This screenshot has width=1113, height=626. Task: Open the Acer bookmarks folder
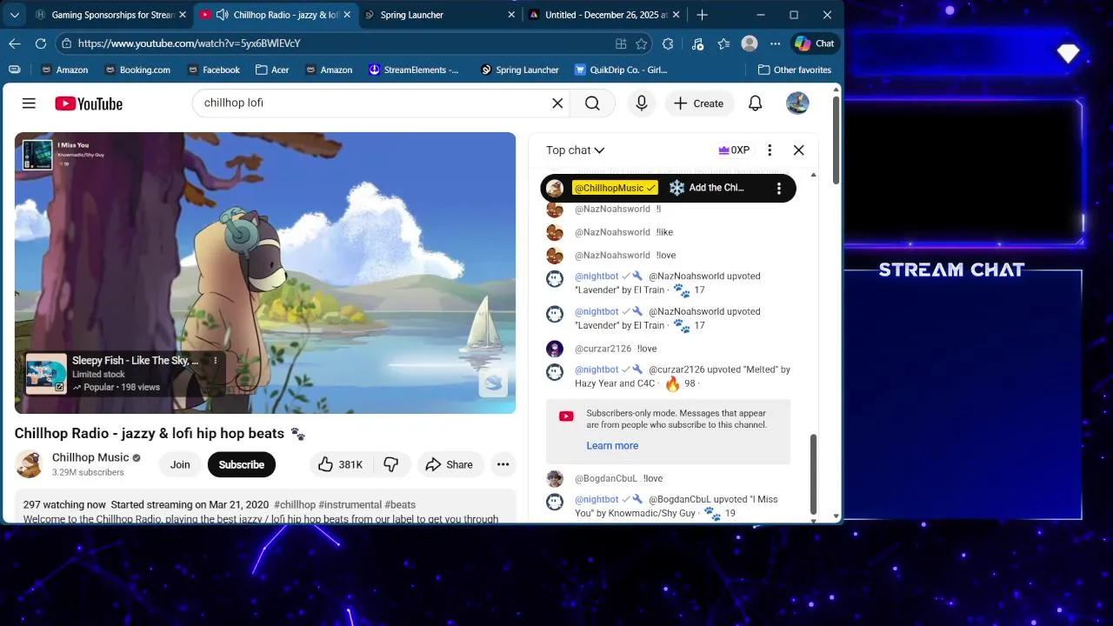pyautogui.click(x=273, y=70)
